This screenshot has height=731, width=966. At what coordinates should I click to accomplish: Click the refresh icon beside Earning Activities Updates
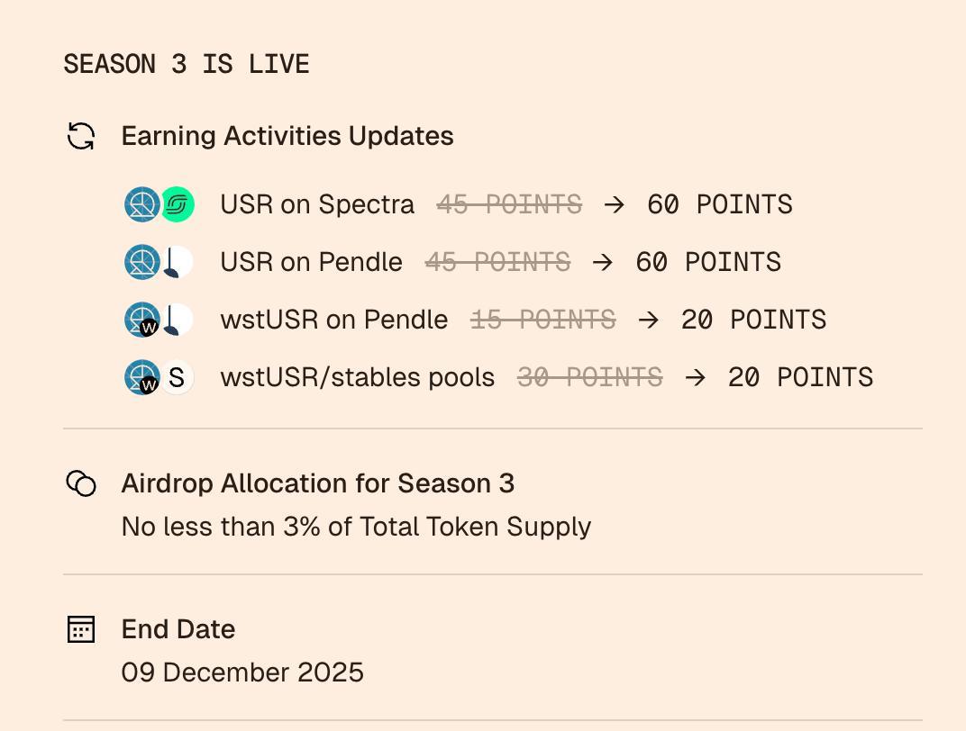point(81,136)
